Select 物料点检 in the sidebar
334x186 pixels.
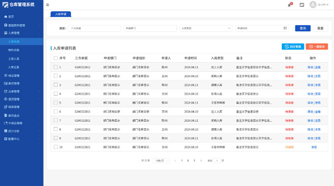pyautogui.click(x=14, y=50)
